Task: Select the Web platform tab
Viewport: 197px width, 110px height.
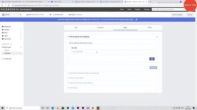Action: (x=125, y=28)
